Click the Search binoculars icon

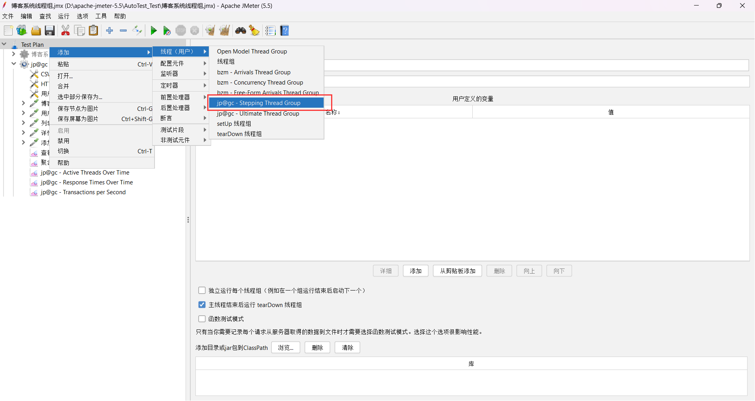241,31
